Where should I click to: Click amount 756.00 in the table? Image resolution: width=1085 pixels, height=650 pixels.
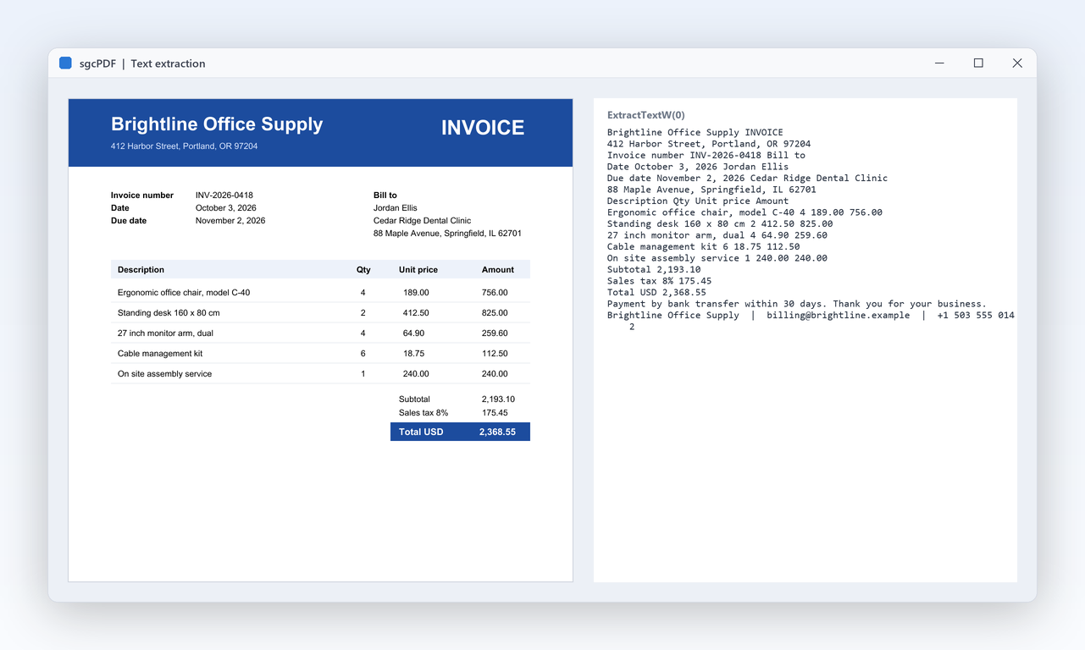point(495,293)
